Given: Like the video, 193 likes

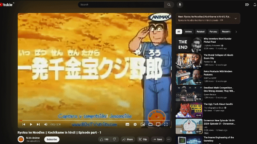Looking at the screenshot, I should point(104,140).
